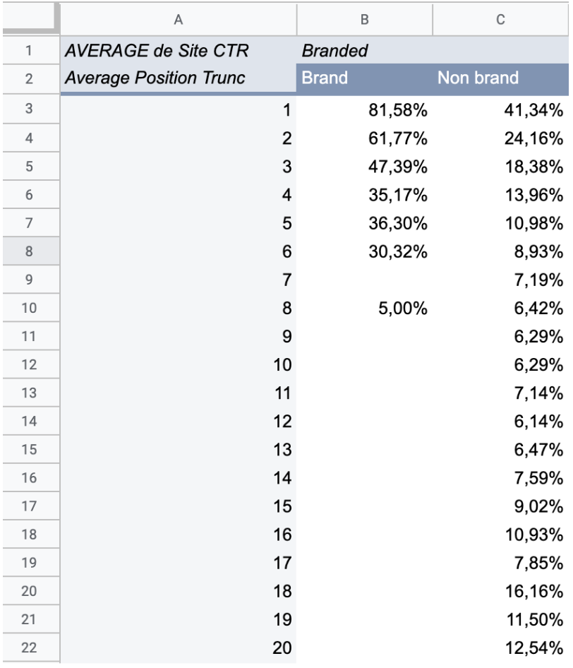Select column A header

179,20
